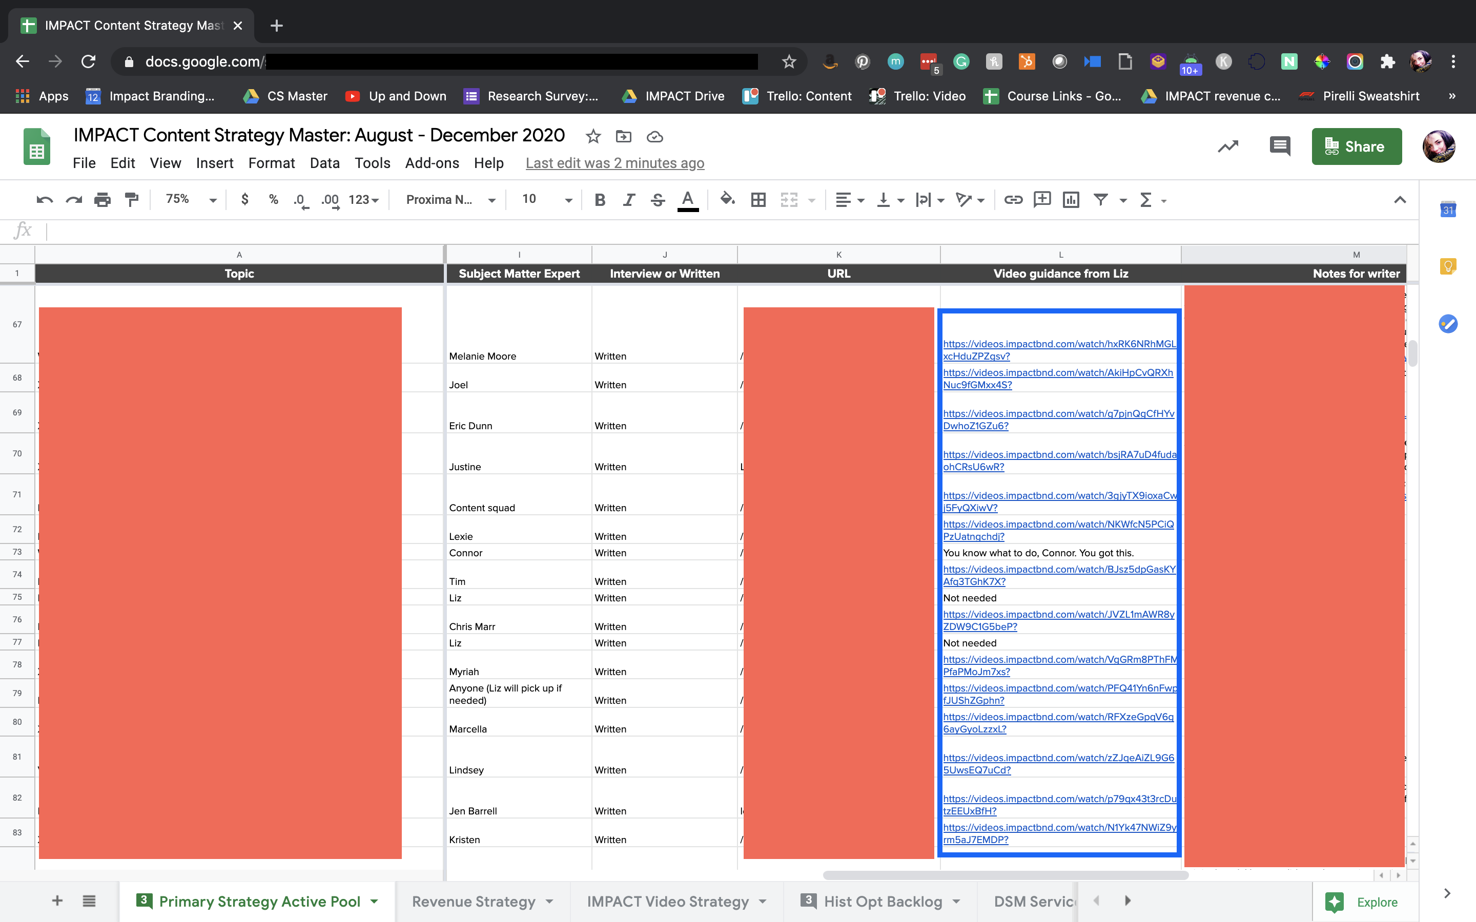
Task: Open text wrapping dropdown
Action: (930, 199)
